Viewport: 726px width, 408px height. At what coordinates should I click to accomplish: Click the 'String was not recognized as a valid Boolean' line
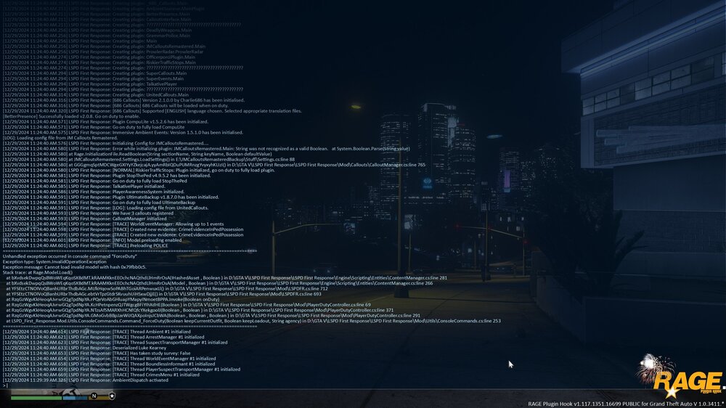point(206,149)
